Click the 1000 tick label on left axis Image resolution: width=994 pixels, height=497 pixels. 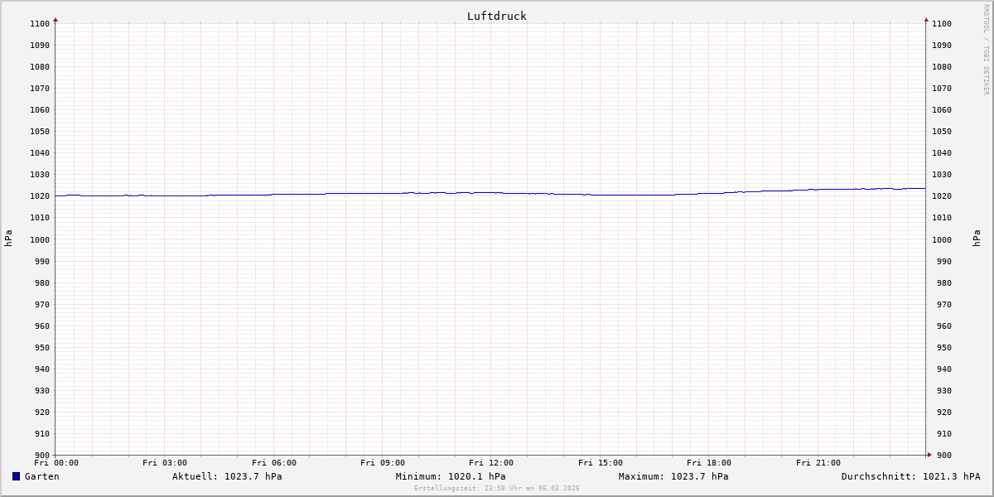(40, 239)
